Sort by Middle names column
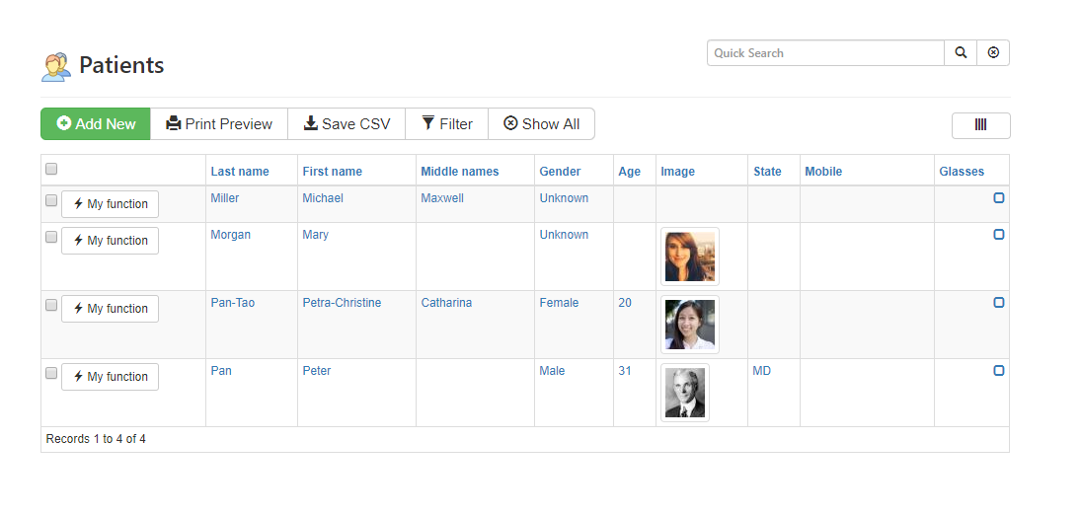 [460, 172]
